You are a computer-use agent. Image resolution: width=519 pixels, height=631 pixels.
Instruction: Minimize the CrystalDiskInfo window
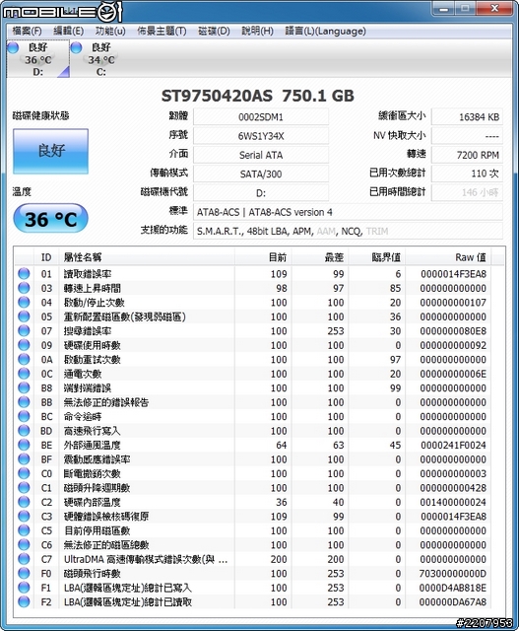tap(444, 9)
